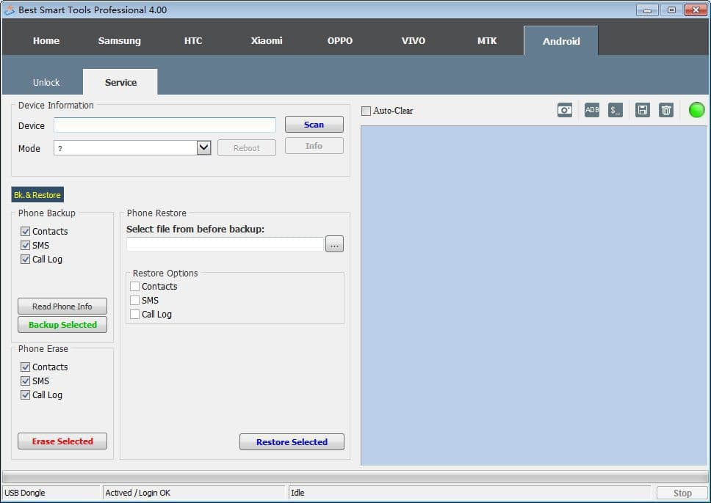Select the Xiaomi tab
This screenshot has height=503, width=711.
[267, 41]
